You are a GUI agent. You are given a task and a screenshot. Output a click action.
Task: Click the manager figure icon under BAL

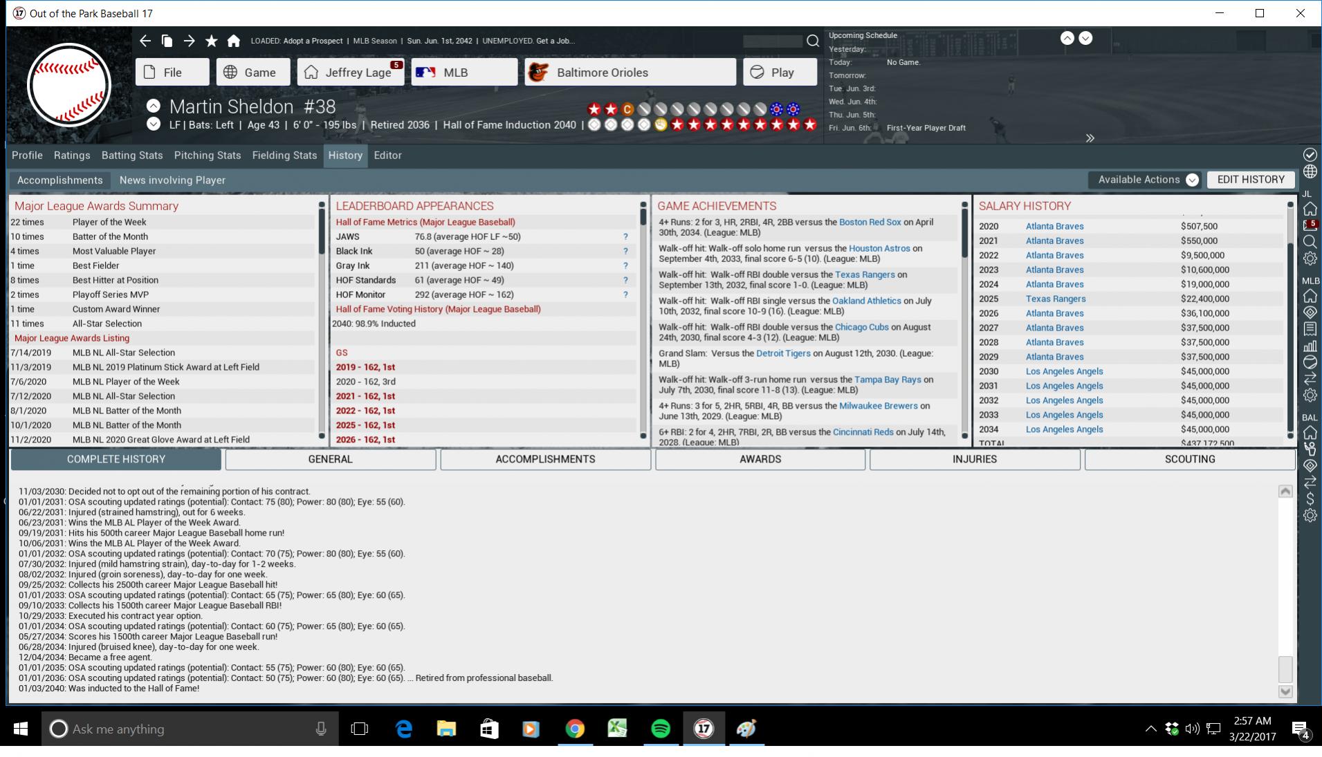click(1310, 449)
